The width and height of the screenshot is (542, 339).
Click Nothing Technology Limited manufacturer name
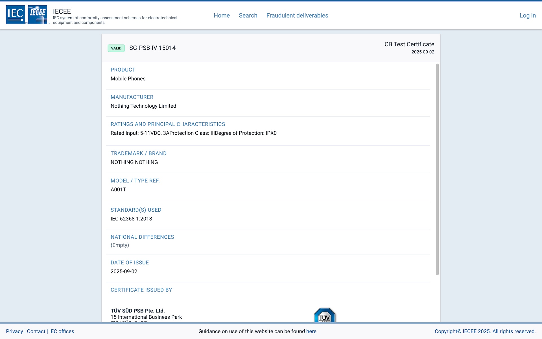(x=143, y=106)
